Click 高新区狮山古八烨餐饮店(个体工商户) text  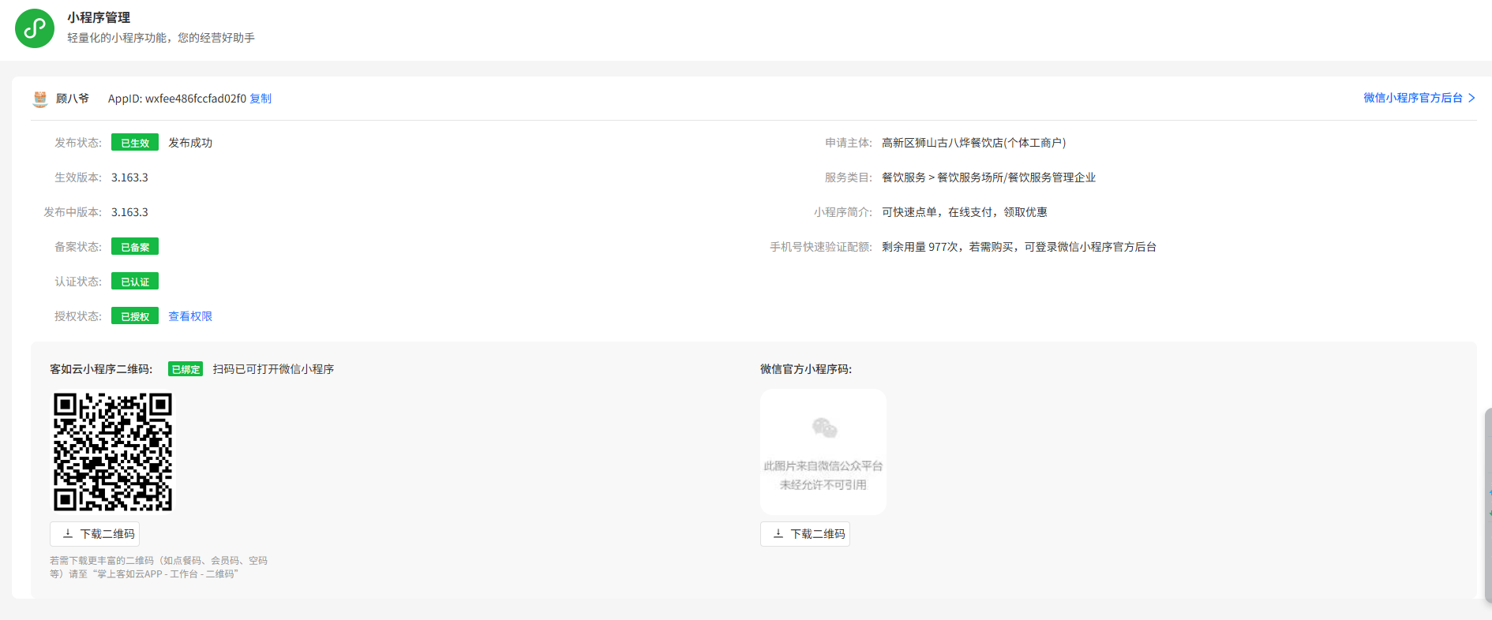973,143
